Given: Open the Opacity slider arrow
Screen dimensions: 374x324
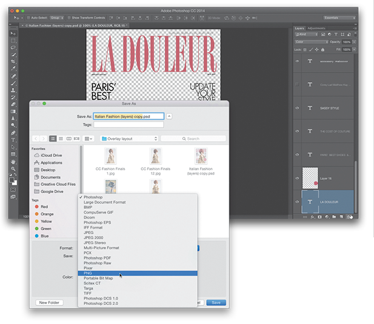Looking at the screenshot, I should [x=355, y=42].
